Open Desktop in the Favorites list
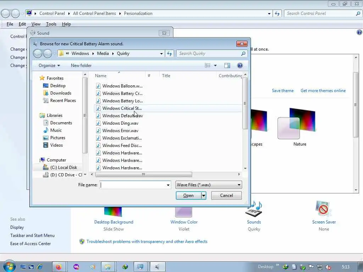This screenshot has height=272, width=363. (x=58, y=86)
